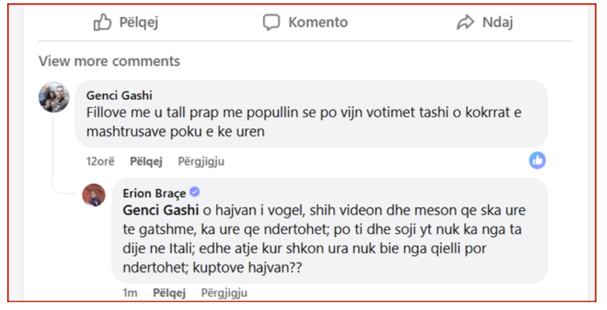Click the Komento speech bubble icon
607x310 pixels.
271,22
